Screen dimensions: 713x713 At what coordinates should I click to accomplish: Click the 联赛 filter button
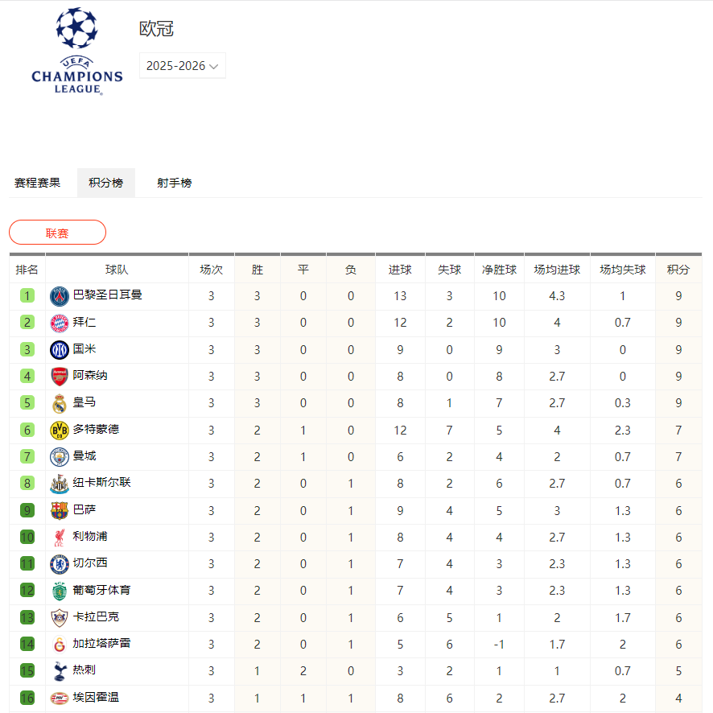click(x=57, y=231)
